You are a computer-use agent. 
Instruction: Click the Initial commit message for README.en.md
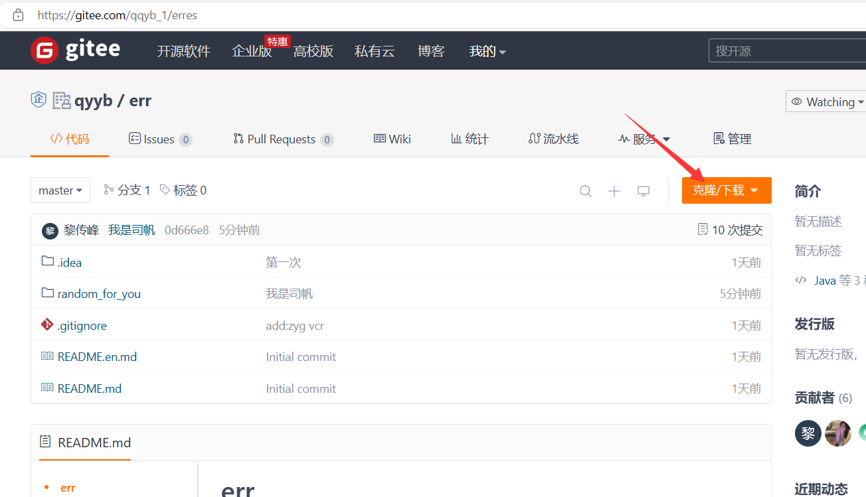(x=301, y=356)
